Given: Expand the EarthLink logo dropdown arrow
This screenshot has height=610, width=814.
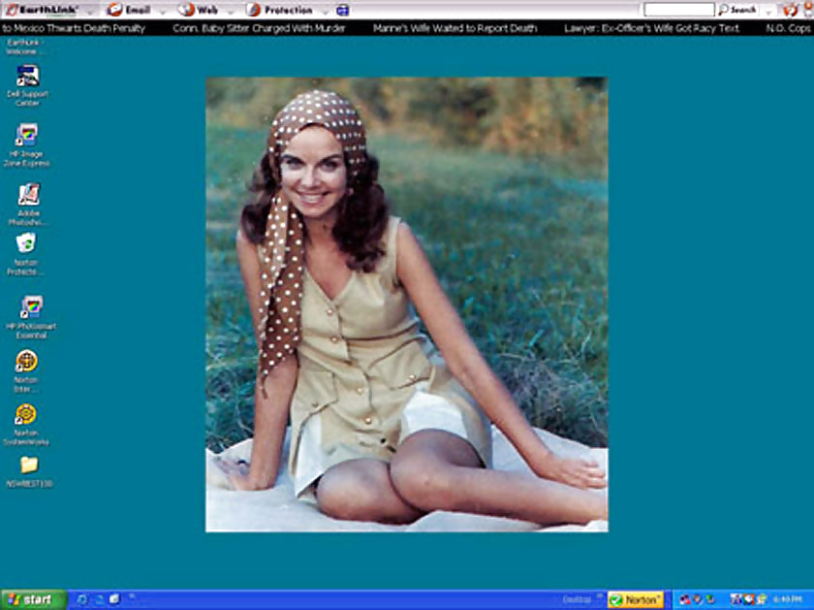Looking at the screenshot, I should (x=90, y=10).
